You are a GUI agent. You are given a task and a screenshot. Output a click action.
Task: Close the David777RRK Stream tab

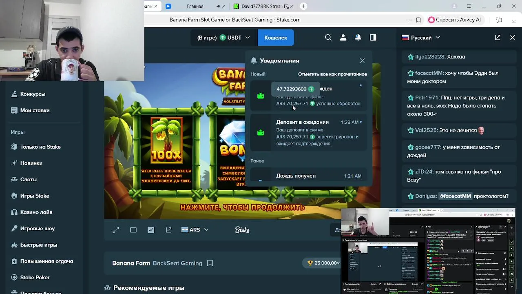(292, 6)
